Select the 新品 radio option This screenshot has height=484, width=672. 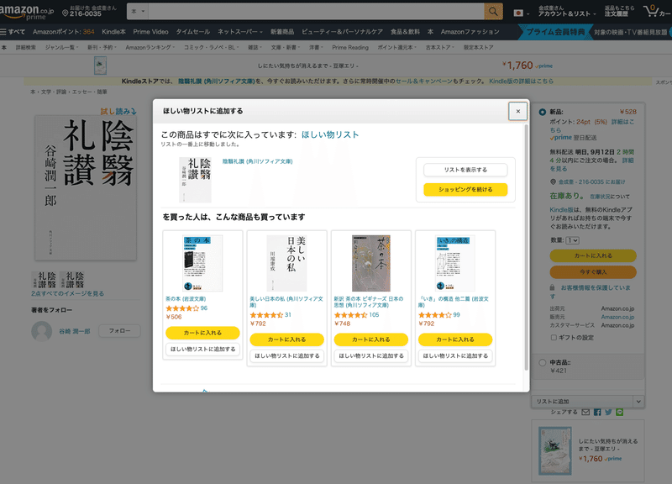(x=542, y=112)
